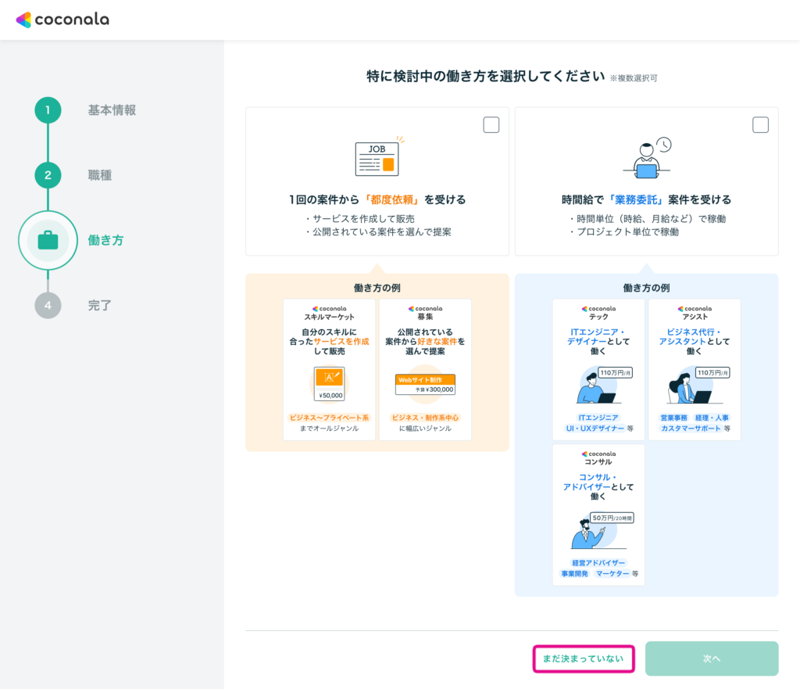800x689 pixels.
Task: Click the briefcase icon for 働き方 step
Action: point(48,240)
